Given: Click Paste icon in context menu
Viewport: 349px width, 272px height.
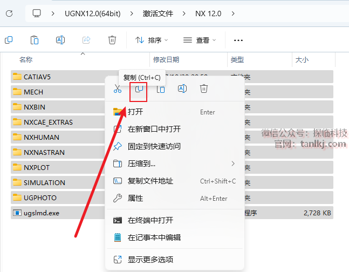Looking at the screenshot, I should click(161, 89).
